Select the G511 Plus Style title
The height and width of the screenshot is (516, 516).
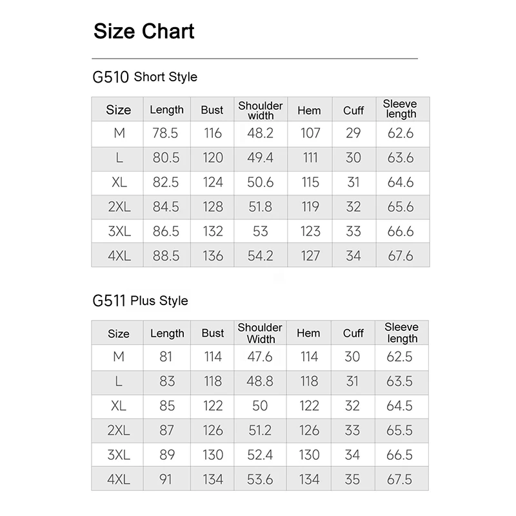pyautogui.click(x=140, y=301)
